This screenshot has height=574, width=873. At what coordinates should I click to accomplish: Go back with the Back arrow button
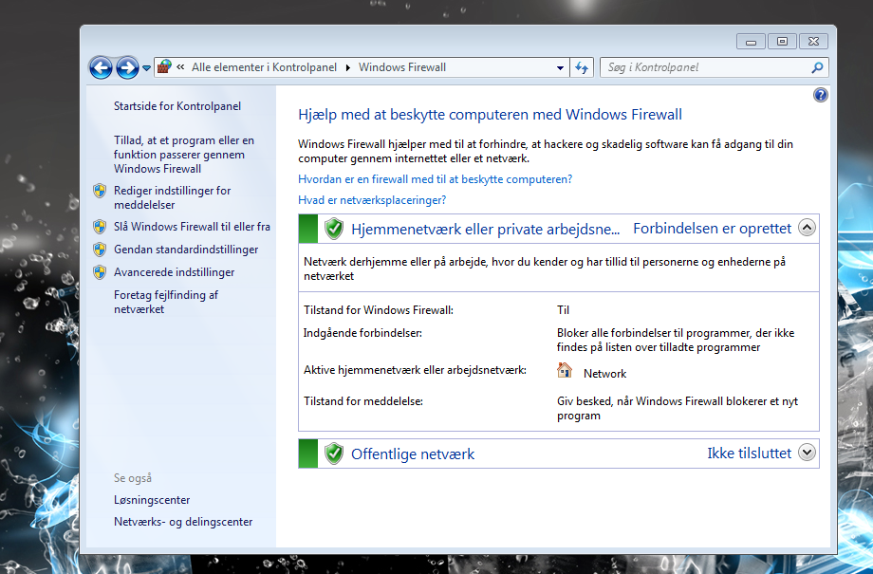point(101,68)
